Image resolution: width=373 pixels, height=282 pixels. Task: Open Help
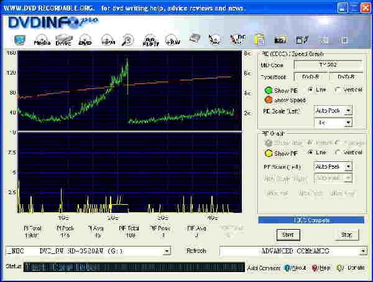321,268
